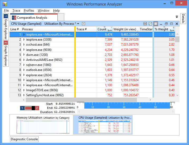The height and width of the screenshot is (145, 189).
Task: Toggle the trace 1 / 2 comparison switch
Action: [29, 108]
